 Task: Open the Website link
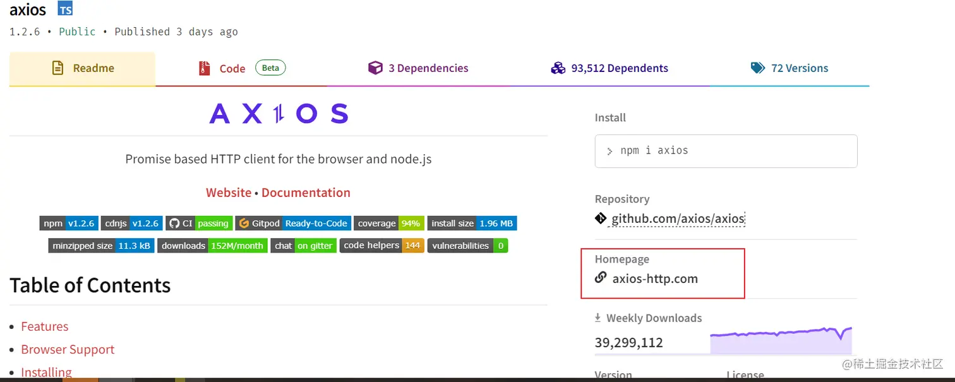pyautogui.click(x=229, y=193)
